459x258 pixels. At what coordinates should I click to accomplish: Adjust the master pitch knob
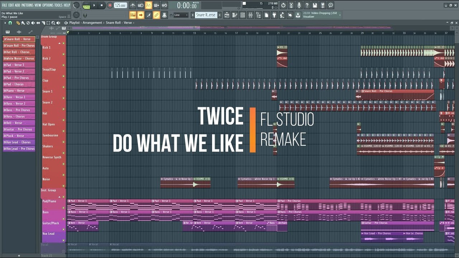click(76, 15)
